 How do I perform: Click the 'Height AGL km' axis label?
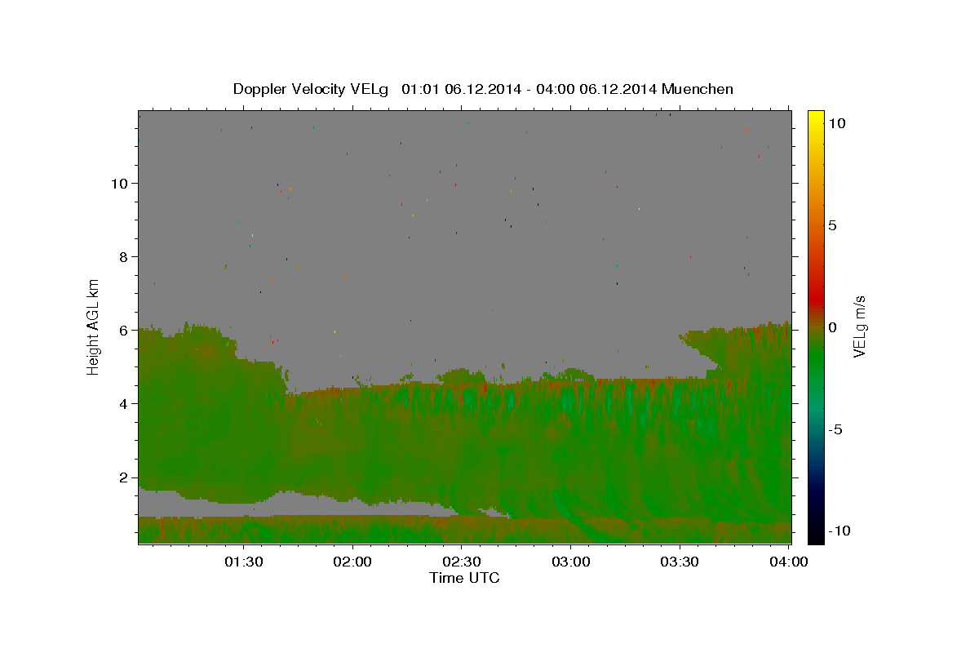tap(94, 327)
